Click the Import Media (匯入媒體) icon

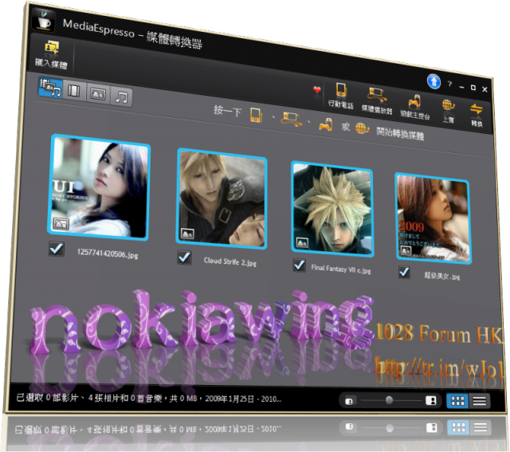pyautogui.click(x=51, y=48)
